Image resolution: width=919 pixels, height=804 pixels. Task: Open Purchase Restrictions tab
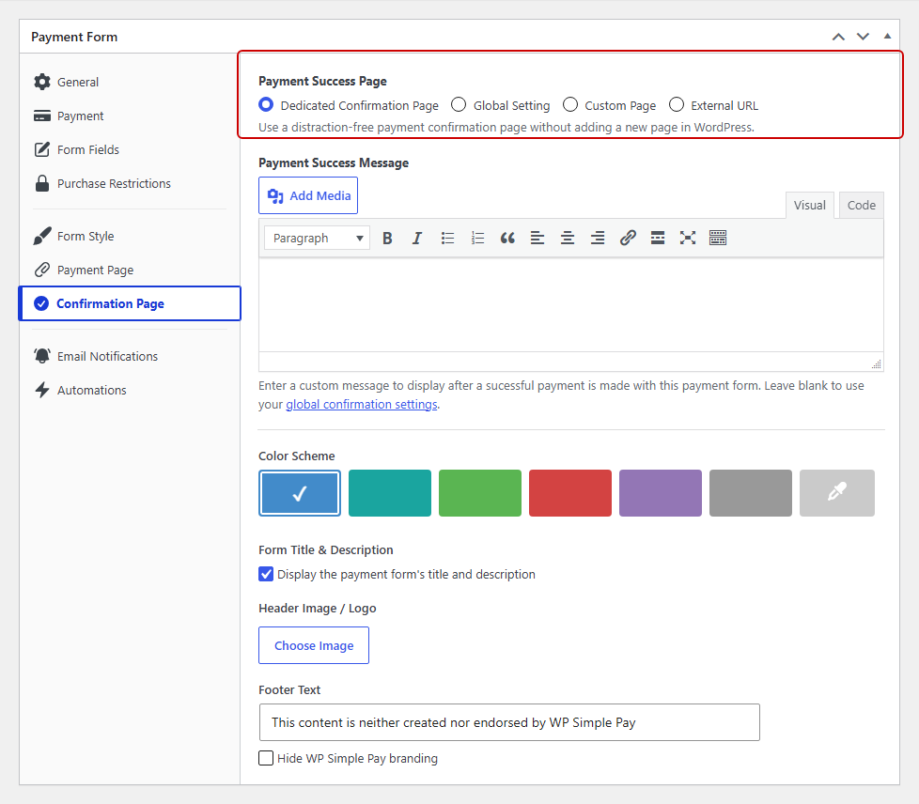(x=129, y=183)
